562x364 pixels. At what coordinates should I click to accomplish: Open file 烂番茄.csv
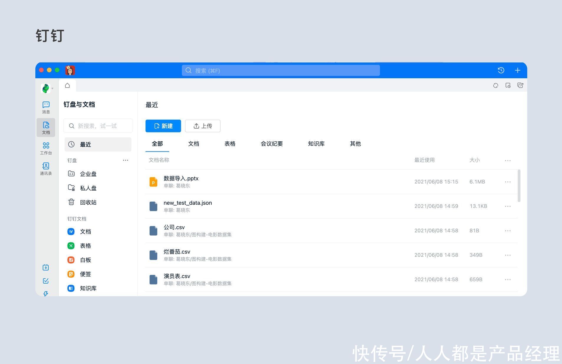(x=177, y=252)
